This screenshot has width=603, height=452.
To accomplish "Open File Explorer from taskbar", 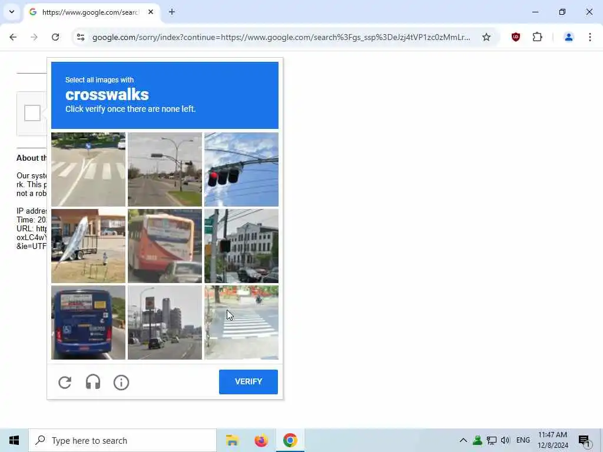I will (232, 440).
